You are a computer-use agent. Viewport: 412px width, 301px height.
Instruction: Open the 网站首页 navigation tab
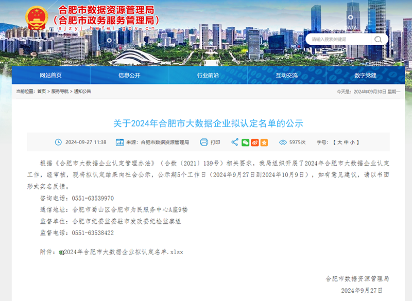[50, 75]
